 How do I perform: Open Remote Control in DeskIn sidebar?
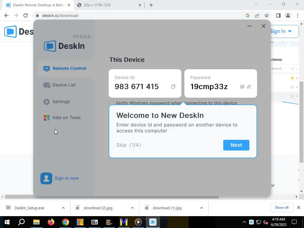(65, 69)
